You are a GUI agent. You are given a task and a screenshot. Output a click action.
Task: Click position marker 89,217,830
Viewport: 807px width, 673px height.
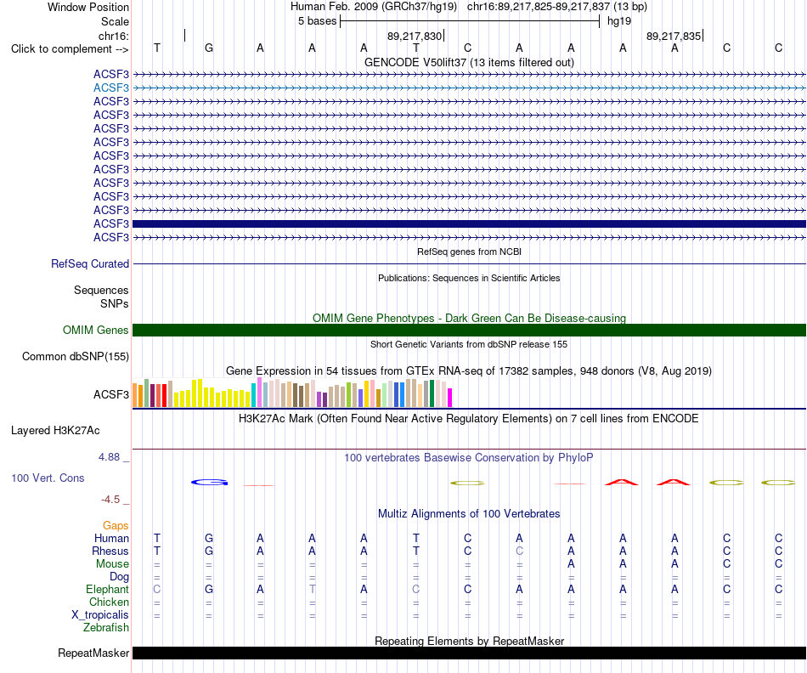pyautogui.click(x=415, y=36)
